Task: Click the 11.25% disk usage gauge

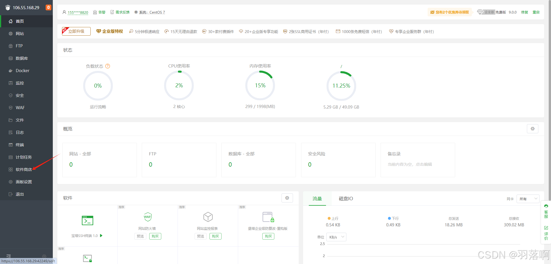Action: point(341,86)
